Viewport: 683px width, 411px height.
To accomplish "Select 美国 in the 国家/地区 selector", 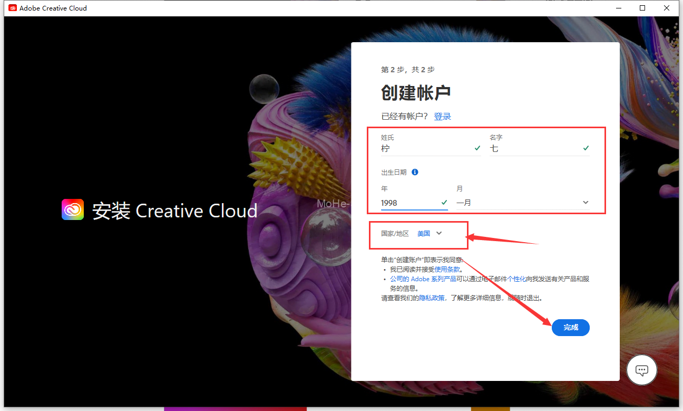I will 424,233.
